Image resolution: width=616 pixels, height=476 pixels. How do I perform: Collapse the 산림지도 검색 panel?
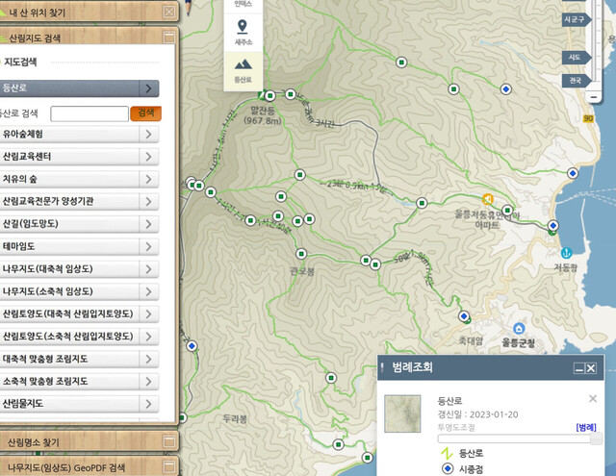pyautogui.click(x=169, y=38)
